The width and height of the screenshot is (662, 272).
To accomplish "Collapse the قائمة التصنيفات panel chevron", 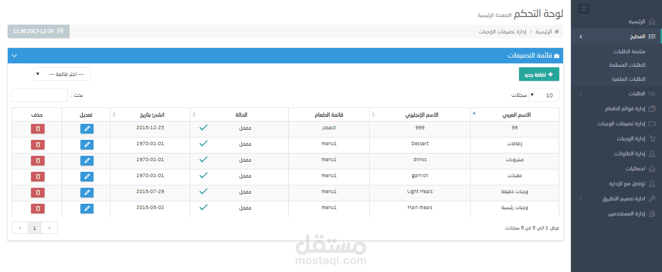I will point(15,56).
